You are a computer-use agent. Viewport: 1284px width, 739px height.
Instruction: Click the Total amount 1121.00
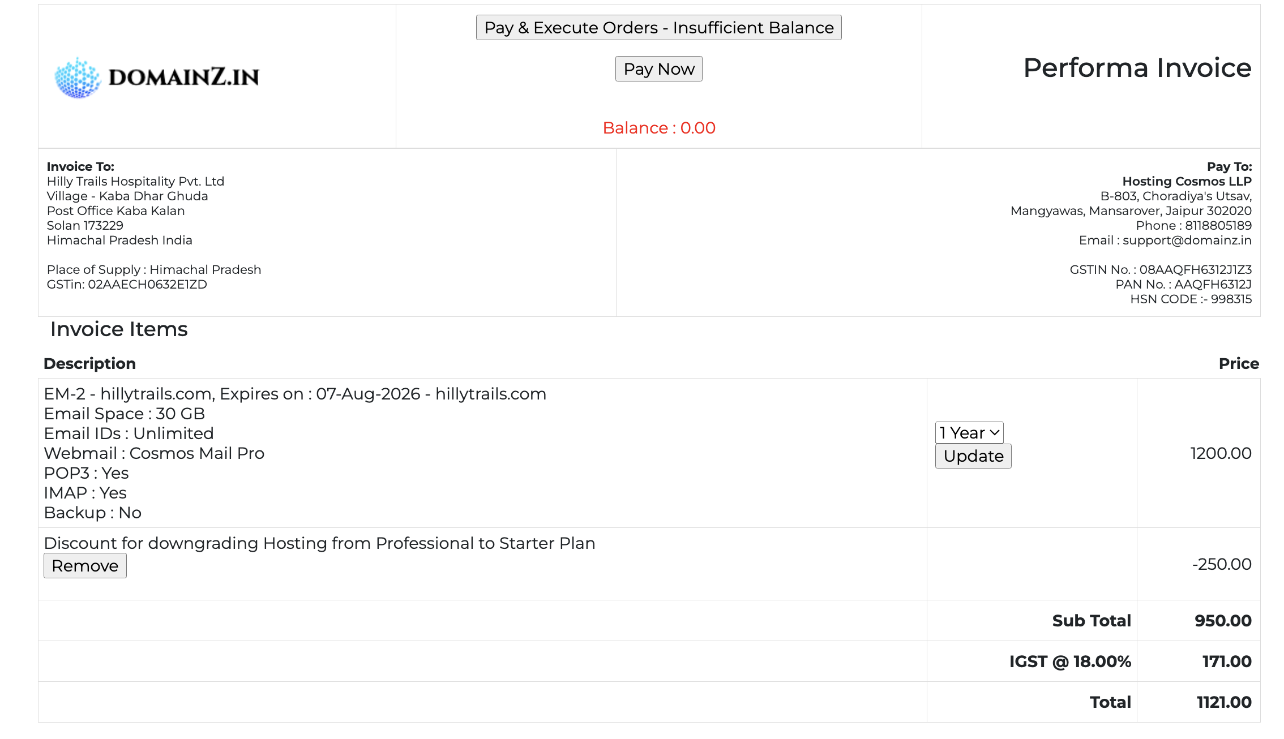click(1223, 702)
